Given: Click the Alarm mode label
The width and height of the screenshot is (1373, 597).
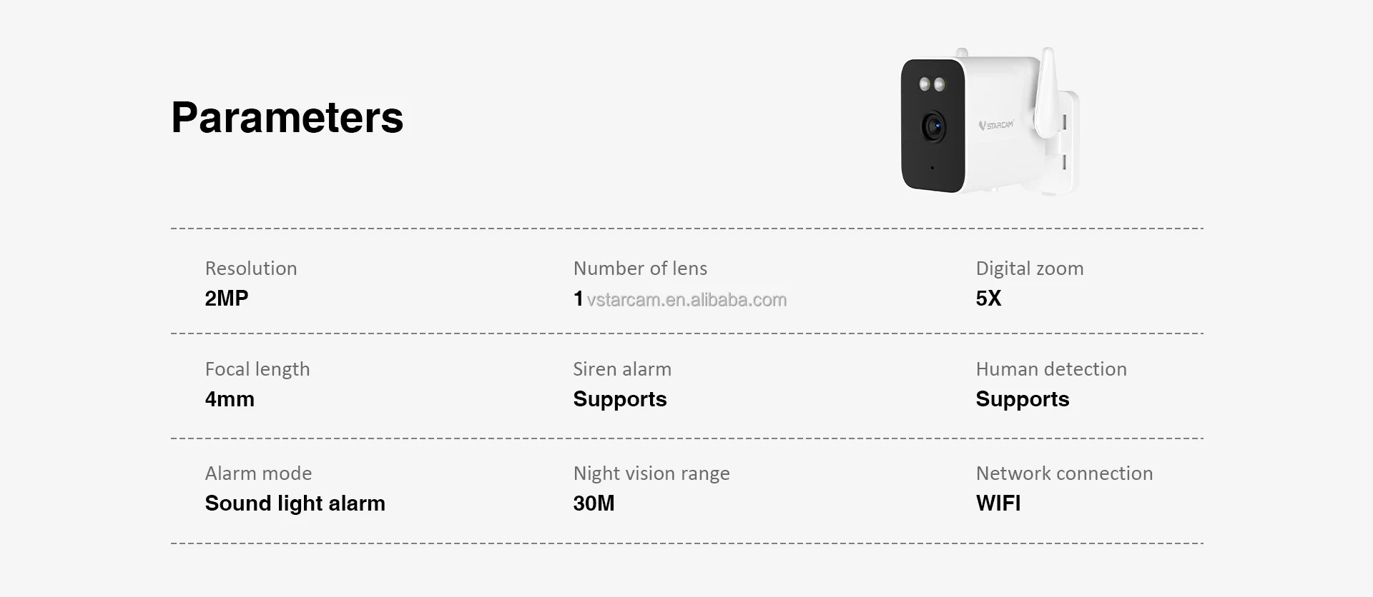Looking at the screenshot, I should coord(258,473).
